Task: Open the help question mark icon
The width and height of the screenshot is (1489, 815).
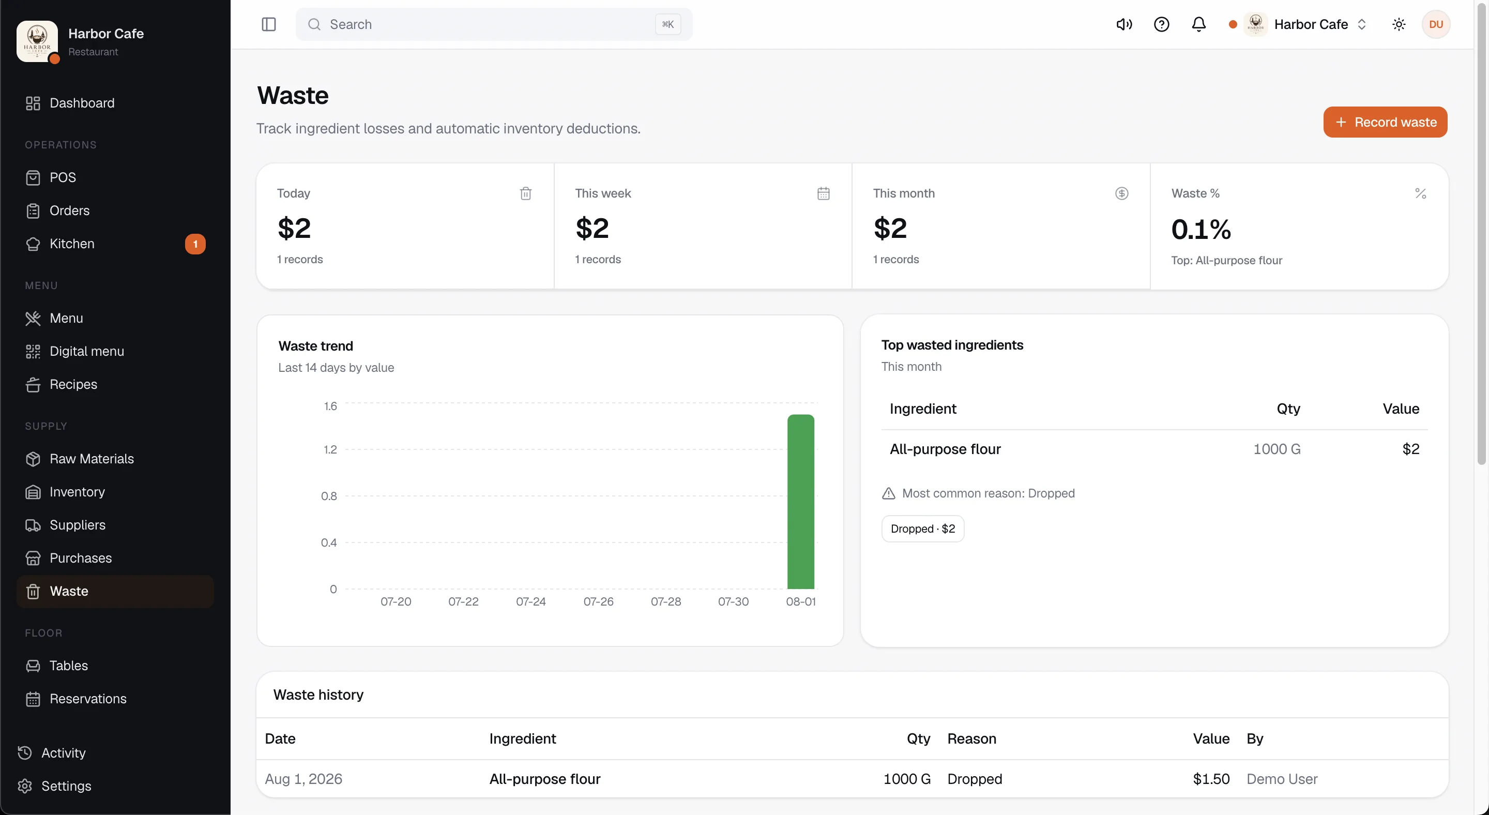Action: [1161, 24]
